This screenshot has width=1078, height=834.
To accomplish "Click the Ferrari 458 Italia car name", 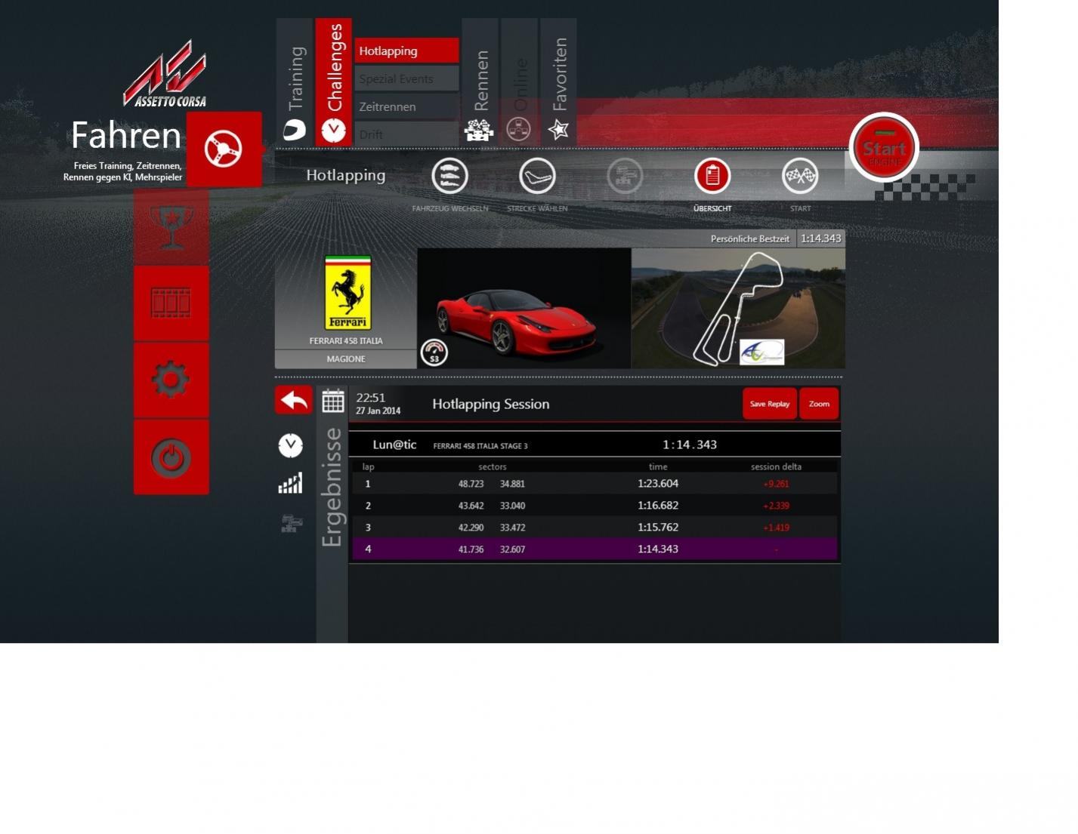I will tap(346, 341).
